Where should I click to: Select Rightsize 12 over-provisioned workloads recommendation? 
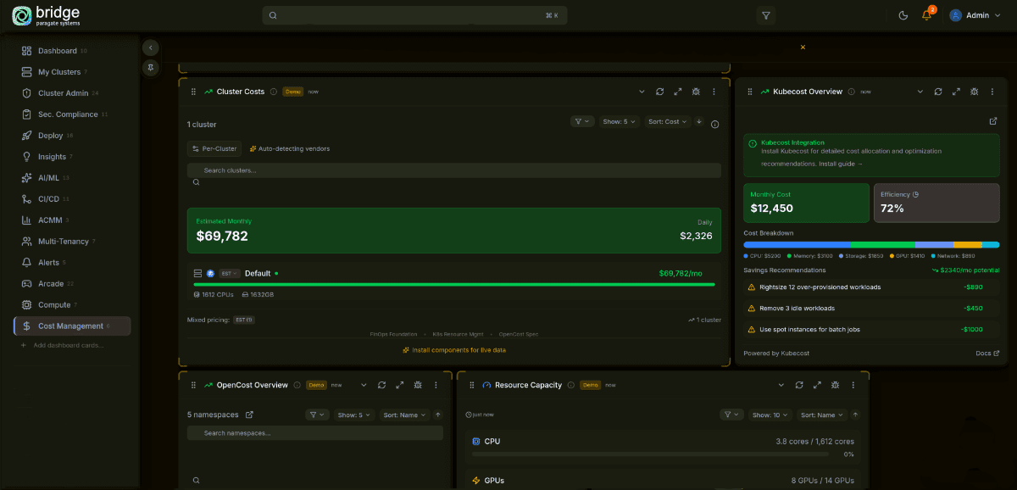click(x=871, y=287)
